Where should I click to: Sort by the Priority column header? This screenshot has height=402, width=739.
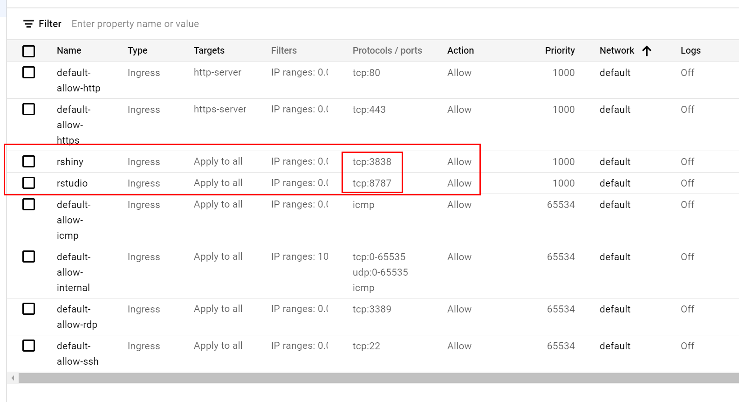tap(560, 51)
